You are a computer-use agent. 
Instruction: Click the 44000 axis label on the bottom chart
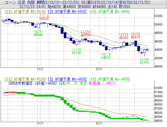point(158,121)
